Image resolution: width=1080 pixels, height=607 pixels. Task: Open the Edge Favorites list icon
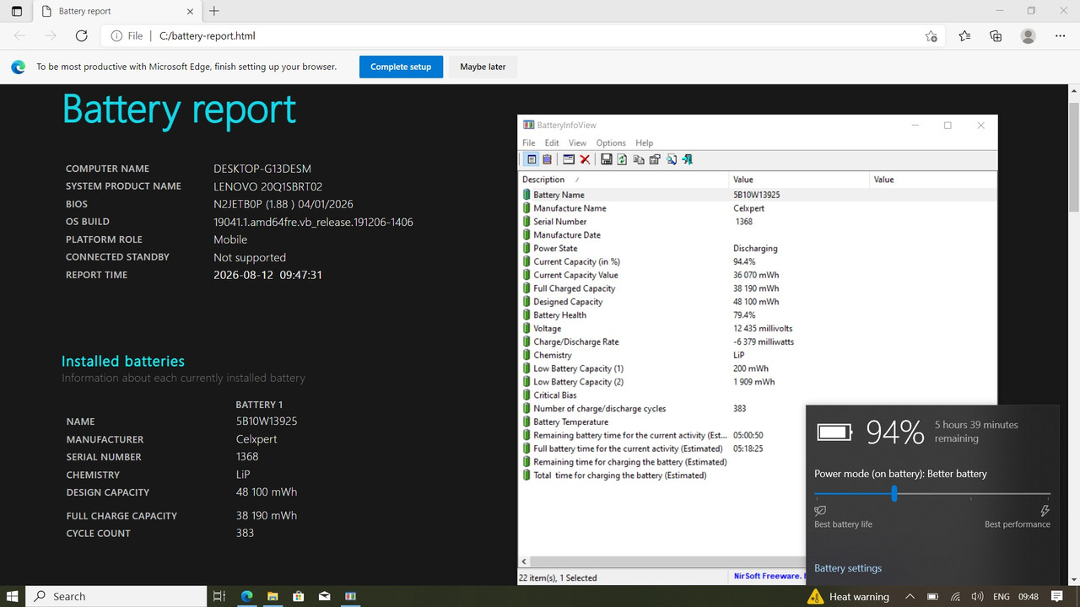964,36
